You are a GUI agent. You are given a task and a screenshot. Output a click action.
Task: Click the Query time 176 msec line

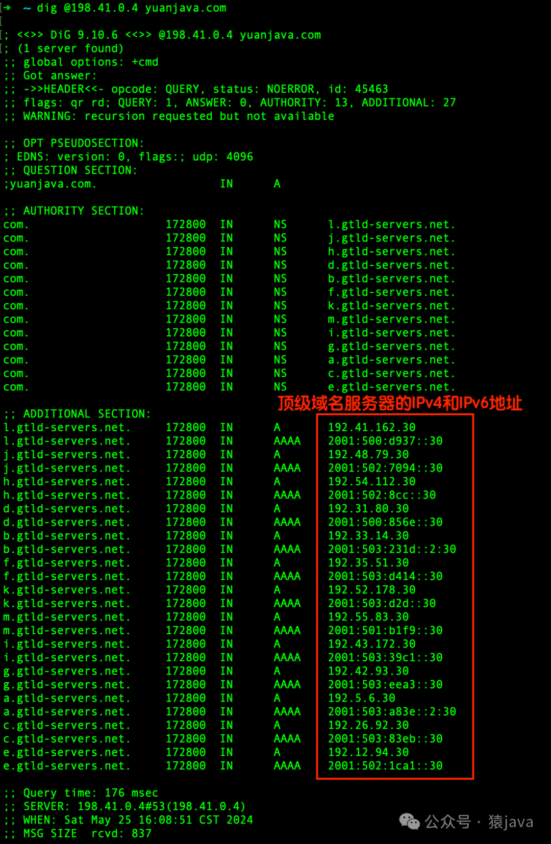81,793
